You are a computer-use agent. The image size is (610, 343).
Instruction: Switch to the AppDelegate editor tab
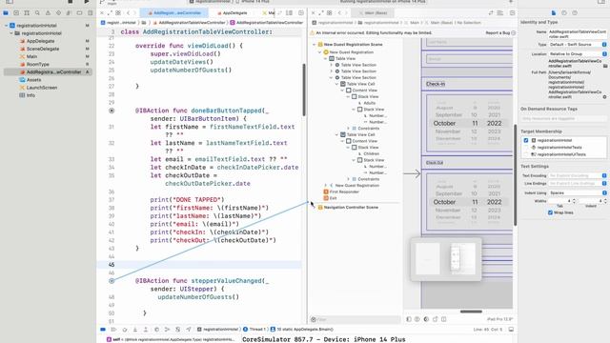(233, 12)
